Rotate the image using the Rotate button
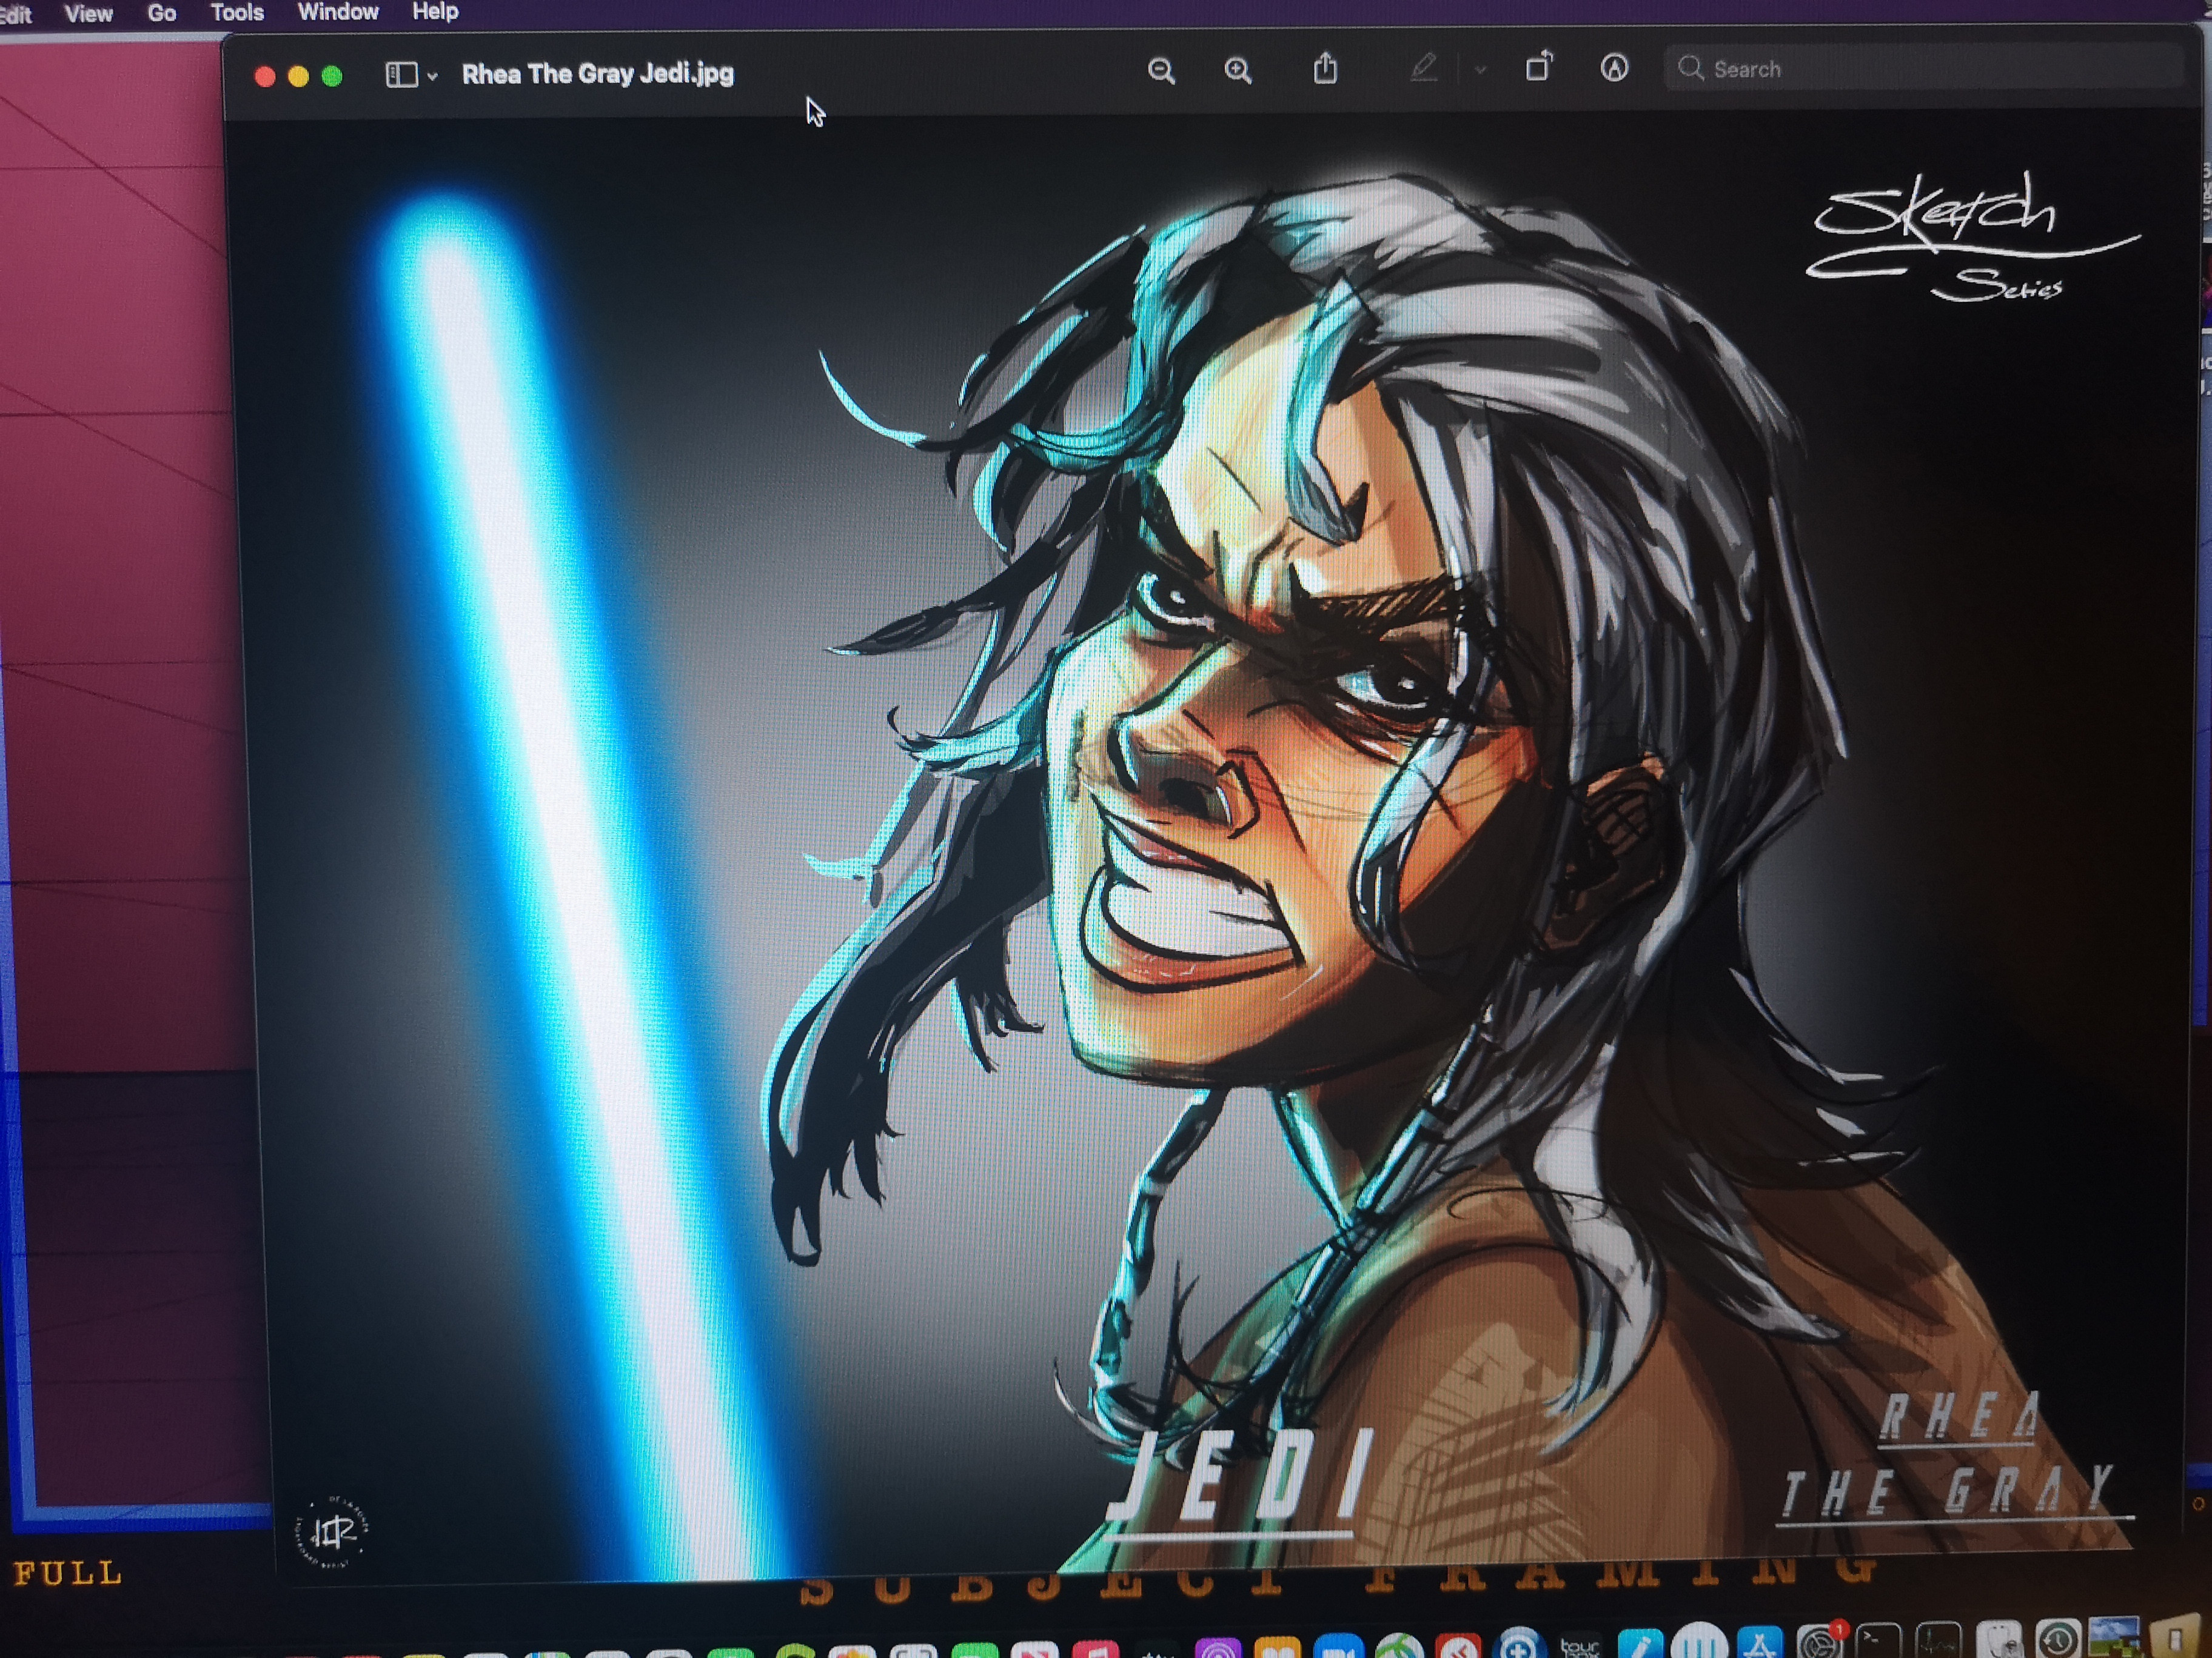The height and width of the screenshot is (1658, 2212). point(1539,67)
